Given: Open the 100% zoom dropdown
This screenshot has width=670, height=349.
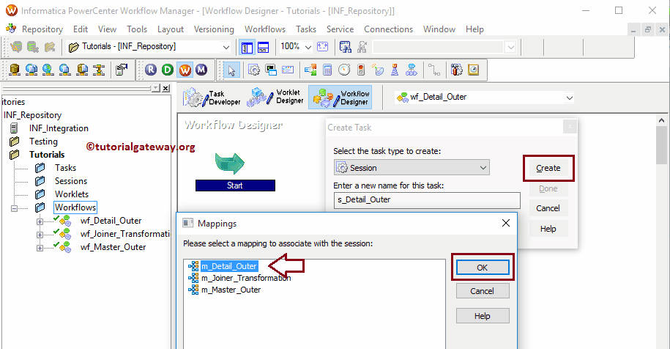Looking at the screenshot, I should [x=308, y=47].
